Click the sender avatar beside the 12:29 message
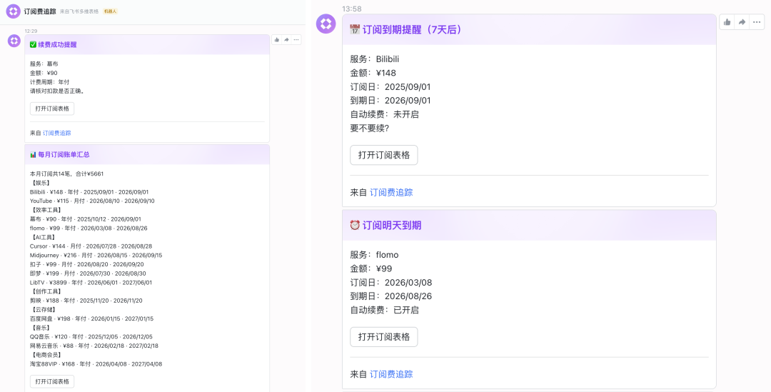Viewport: 771px width, 392px height. 14,41
